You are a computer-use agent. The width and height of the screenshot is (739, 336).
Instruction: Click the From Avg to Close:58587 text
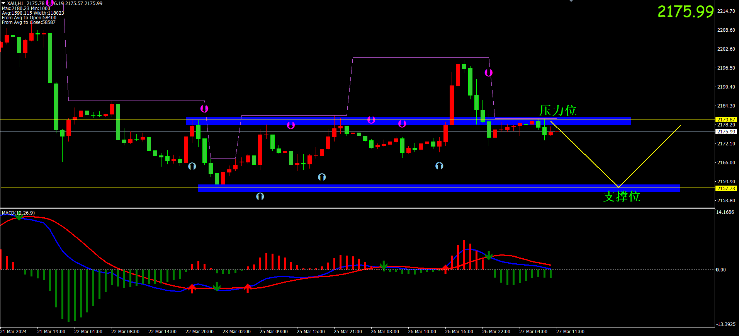point(29,22)
